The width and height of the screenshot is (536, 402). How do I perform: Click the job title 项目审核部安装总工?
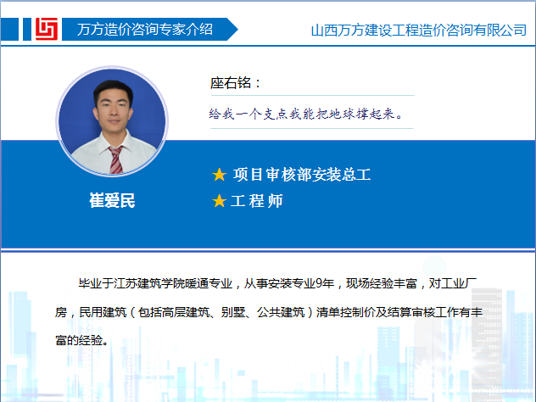point(302,176)
